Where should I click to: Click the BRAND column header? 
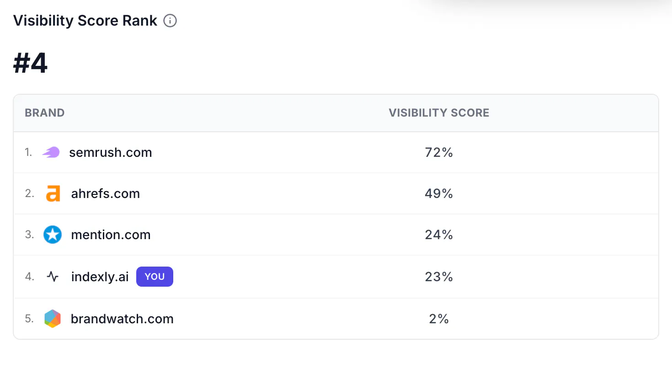pos(45,113)
